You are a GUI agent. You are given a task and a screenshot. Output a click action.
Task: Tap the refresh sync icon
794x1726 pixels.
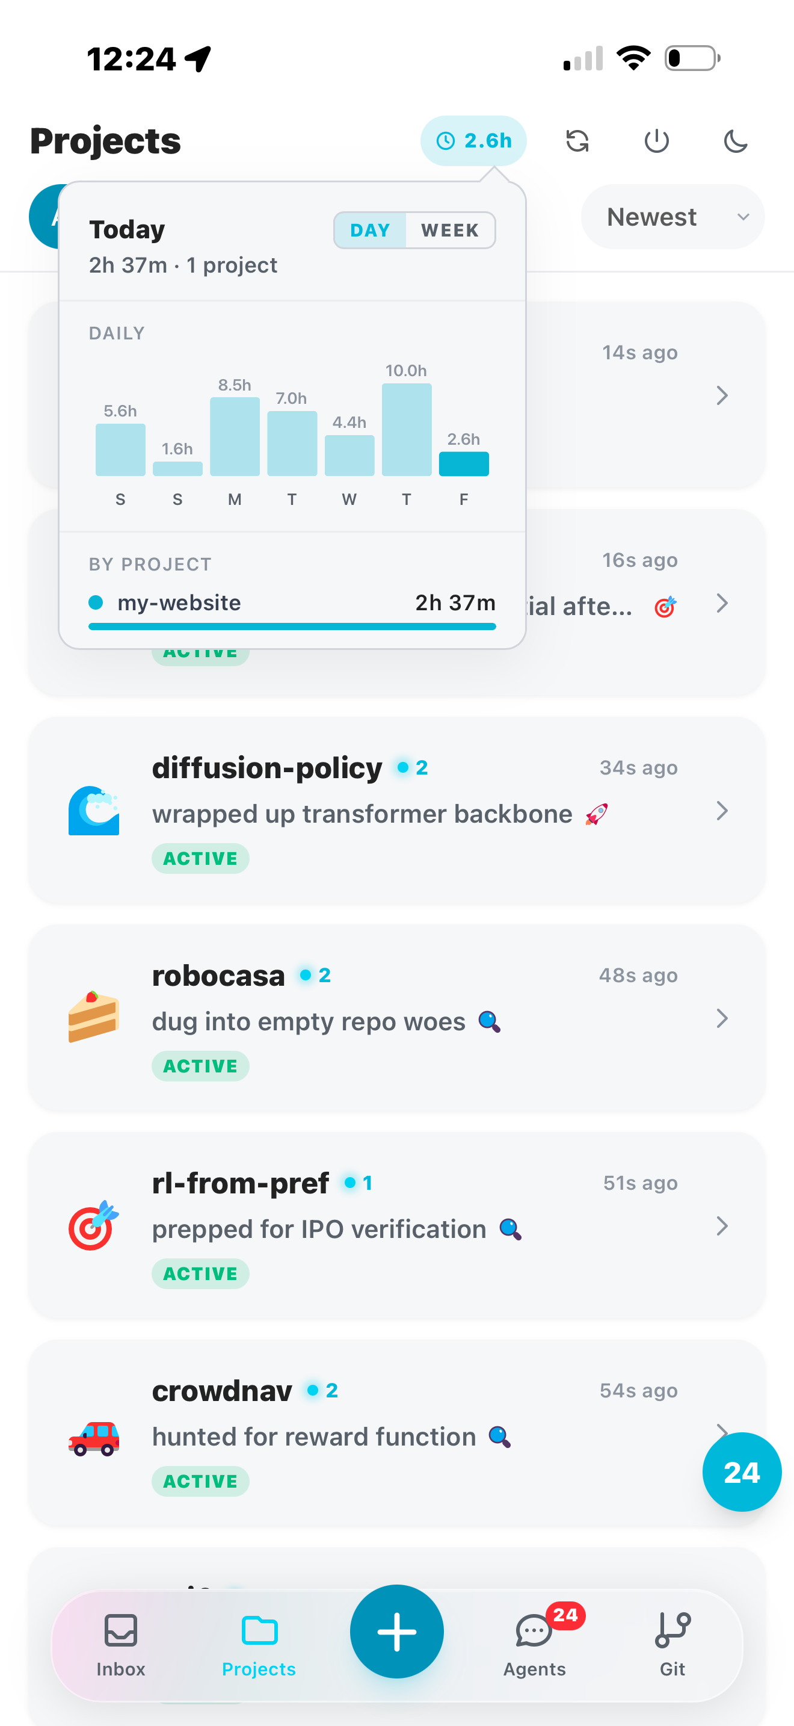point(577,141)
